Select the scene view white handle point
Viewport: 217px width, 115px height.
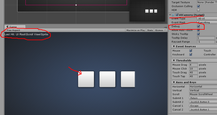coord(76,5)
